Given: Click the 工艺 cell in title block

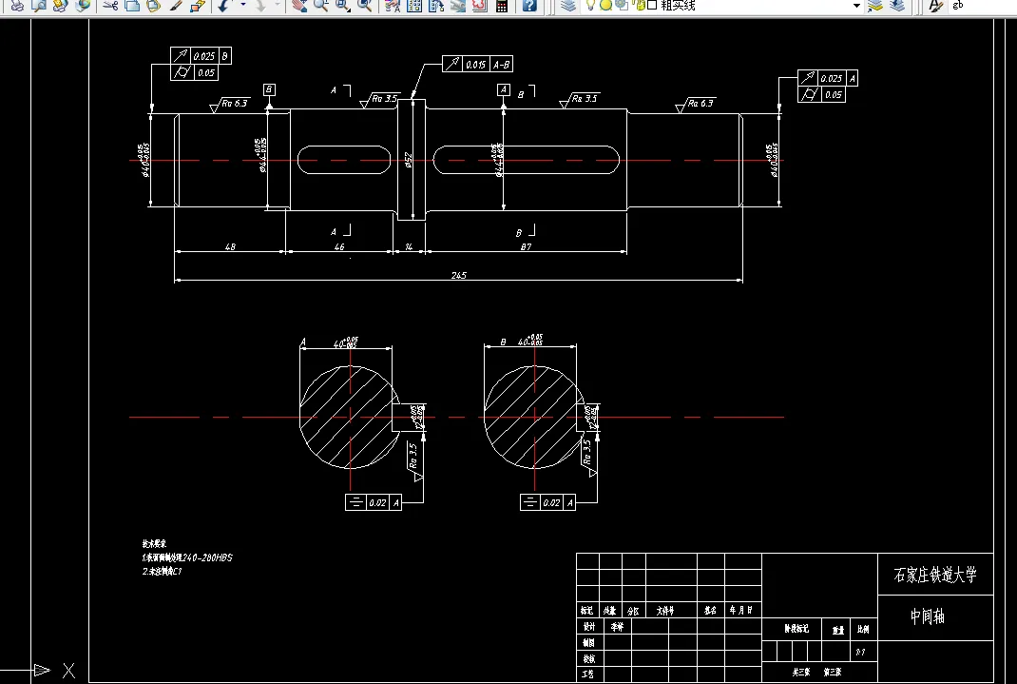Looking at the screenshot, I should [587, 674].
